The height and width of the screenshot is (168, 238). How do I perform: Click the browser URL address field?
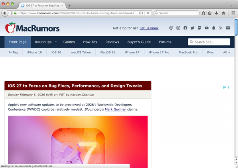(x=77, y=13)
